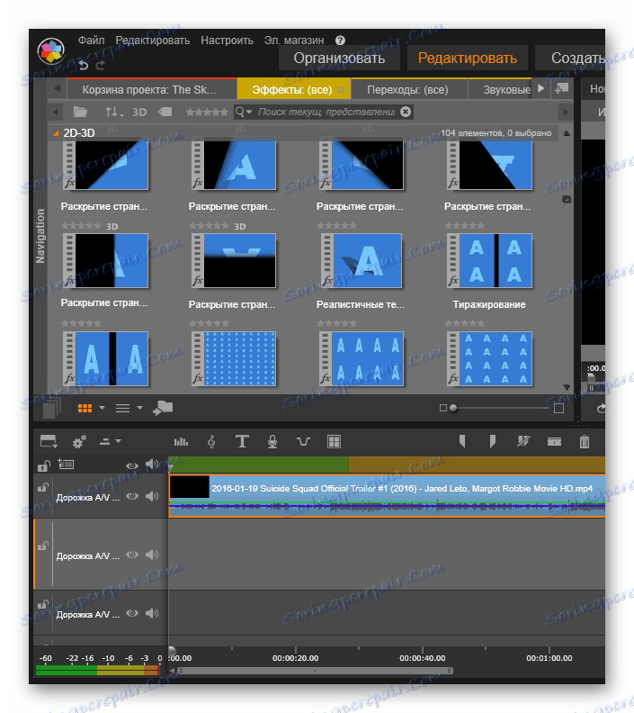
Task: Switch library to thumbnail grid view
Action: click(x=85, y=409)
